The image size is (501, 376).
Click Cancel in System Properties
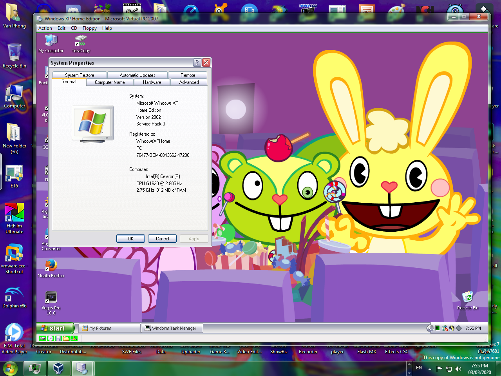[x=163, y=238]
